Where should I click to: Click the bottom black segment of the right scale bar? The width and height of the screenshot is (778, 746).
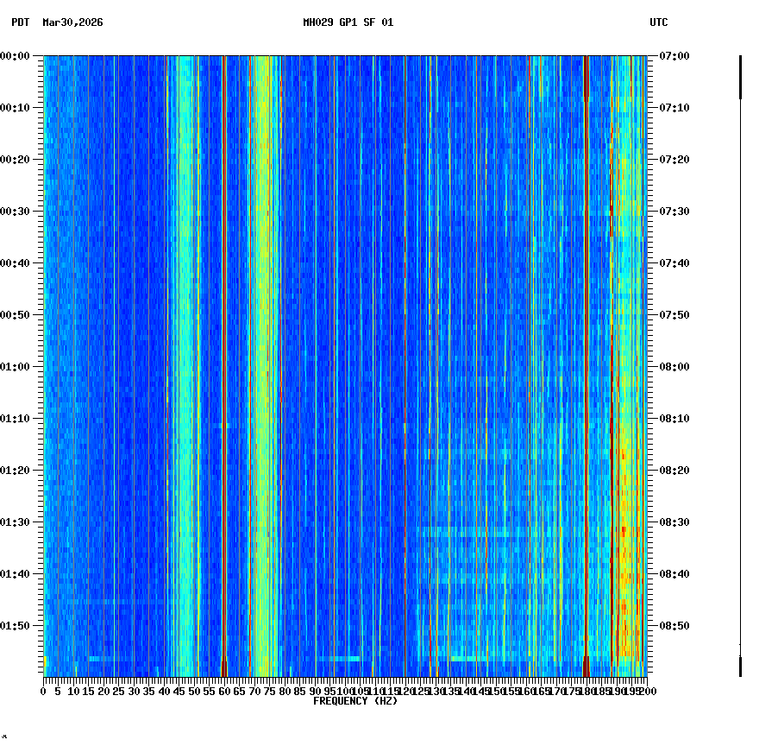pyautogui.click(x=740, y=665)
